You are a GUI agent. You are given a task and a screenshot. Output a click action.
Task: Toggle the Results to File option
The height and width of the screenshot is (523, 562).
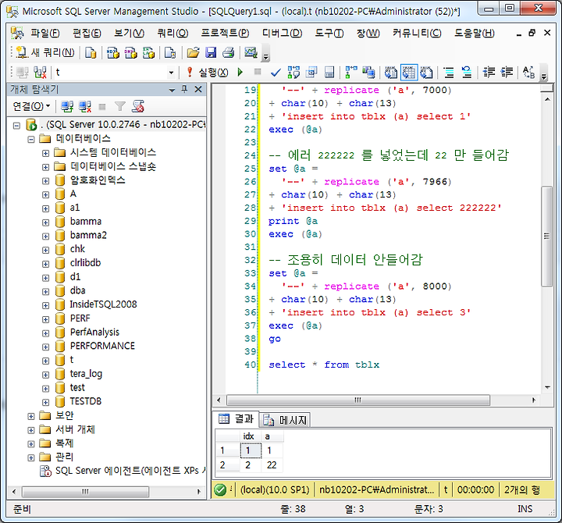click(426, 73)
